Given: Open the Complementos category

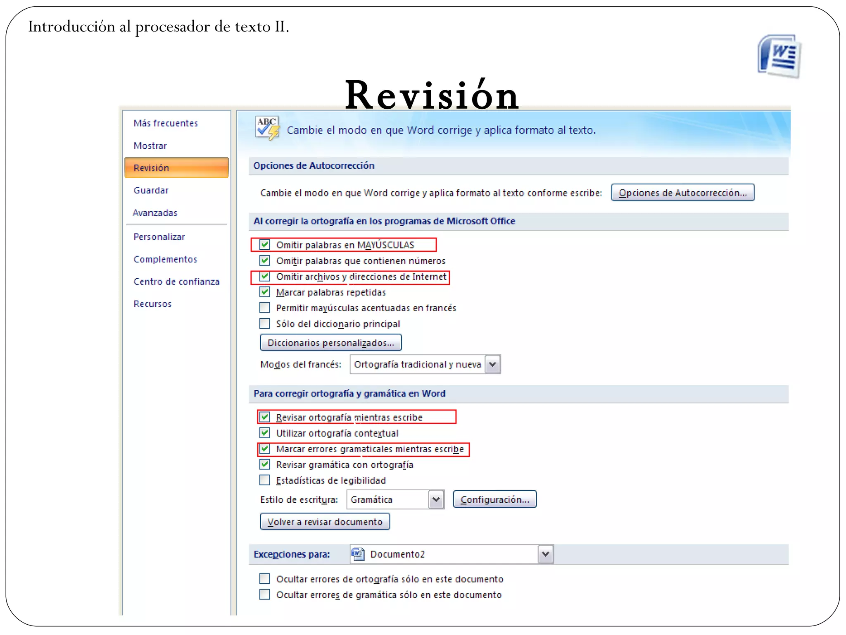Looking at the screenshot, I should (165, 259).
